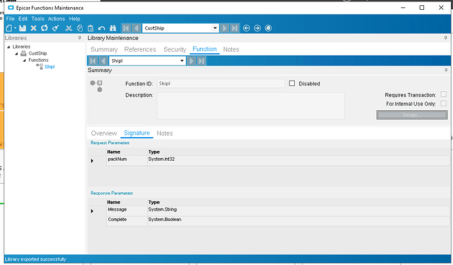Click the packNum row selector arrow
This screenshot has width=453, height=265.
[x=92, y=161]
